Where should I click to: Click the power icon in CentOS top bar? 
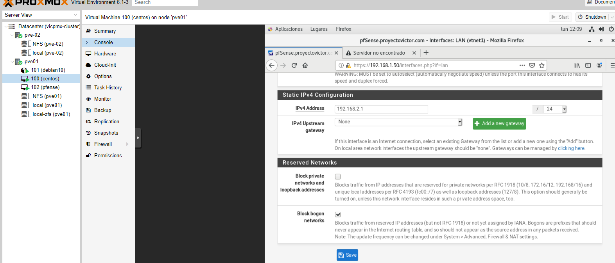coord(611,29)
